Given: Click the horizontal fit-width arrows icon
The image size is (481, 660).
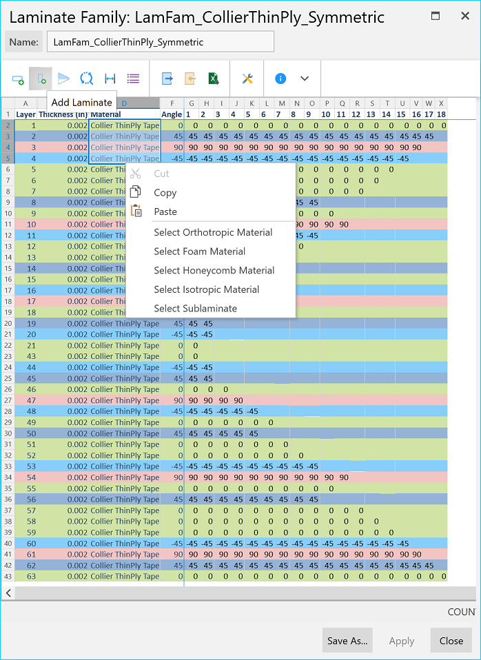Looking at the screenshot, I should click(x=110, y=79).
